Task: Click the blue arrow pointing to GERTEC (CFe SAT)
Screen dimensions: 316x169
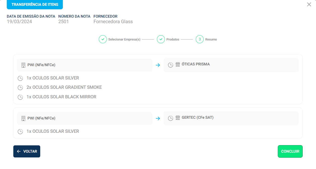Action: tap(158, 118)
